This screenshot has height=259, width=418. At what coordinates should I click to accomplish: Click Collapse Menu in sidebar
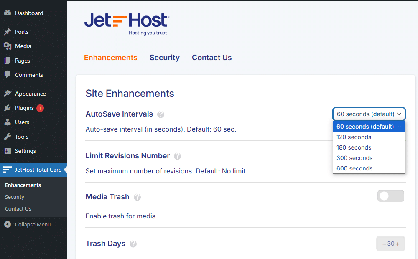pyautogui.click(x=27, y=224)
